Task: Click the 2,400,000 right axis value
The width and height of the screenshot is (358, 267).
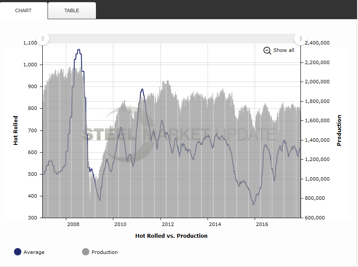Action: pos(317,43)
